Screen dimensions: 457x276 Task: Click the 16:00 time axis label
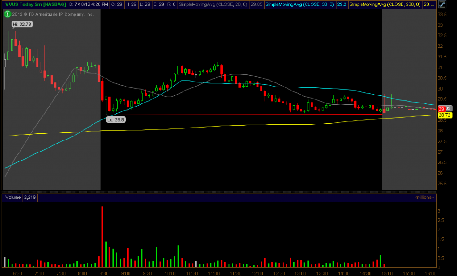[430, 274]
